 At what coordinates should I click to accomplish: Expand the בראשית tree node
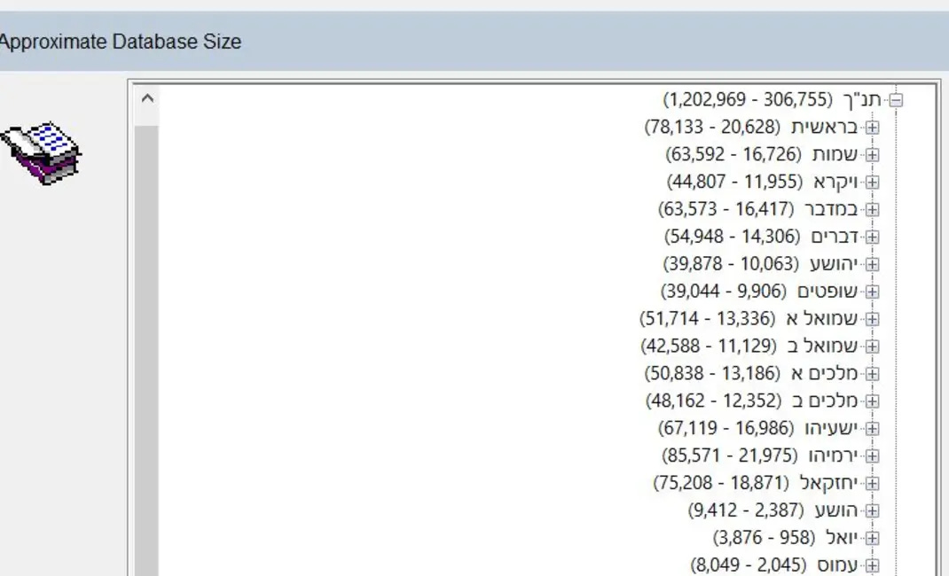tap(872, 128)
